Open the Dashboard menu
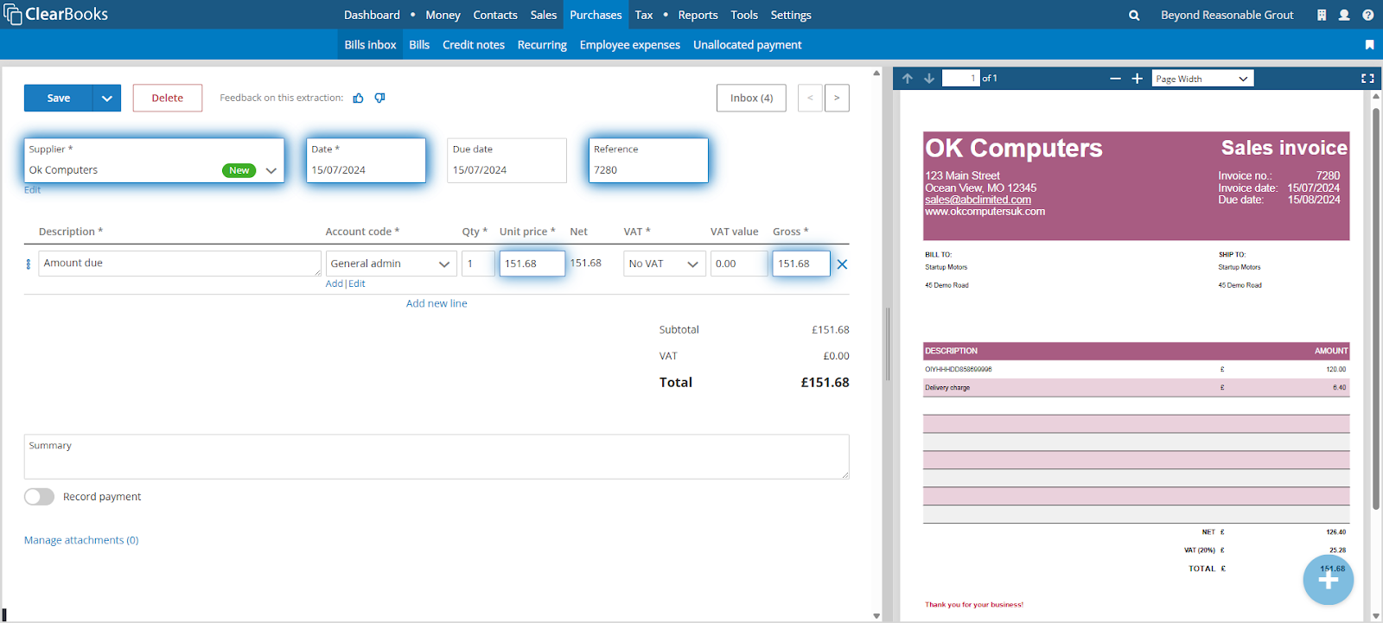This screenshot has height=623, width=1383. pos(372,15)
